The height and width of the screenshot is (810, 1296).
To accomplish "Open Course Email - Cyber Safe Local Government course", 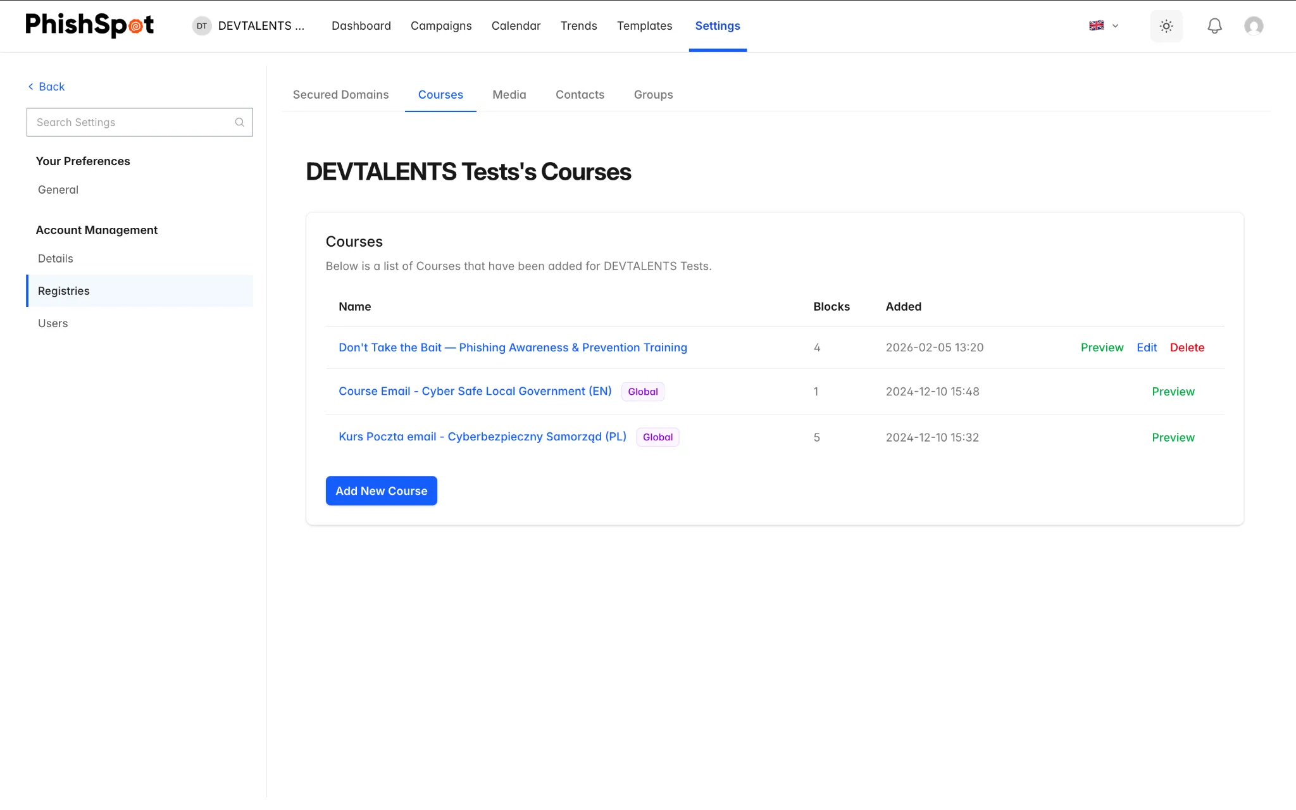I will (475, 391).
